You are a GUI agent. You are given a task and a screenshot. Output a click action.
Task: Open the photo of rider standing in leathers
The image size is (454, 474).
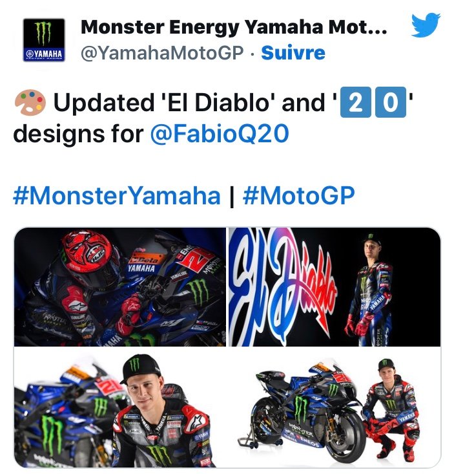point(335,286)
